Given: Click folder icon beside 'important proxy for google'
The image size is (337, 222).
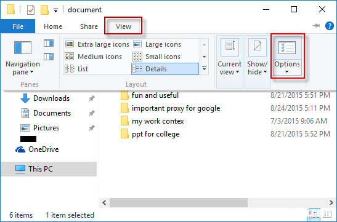Looking at the screenshot, I should (124, 108).
